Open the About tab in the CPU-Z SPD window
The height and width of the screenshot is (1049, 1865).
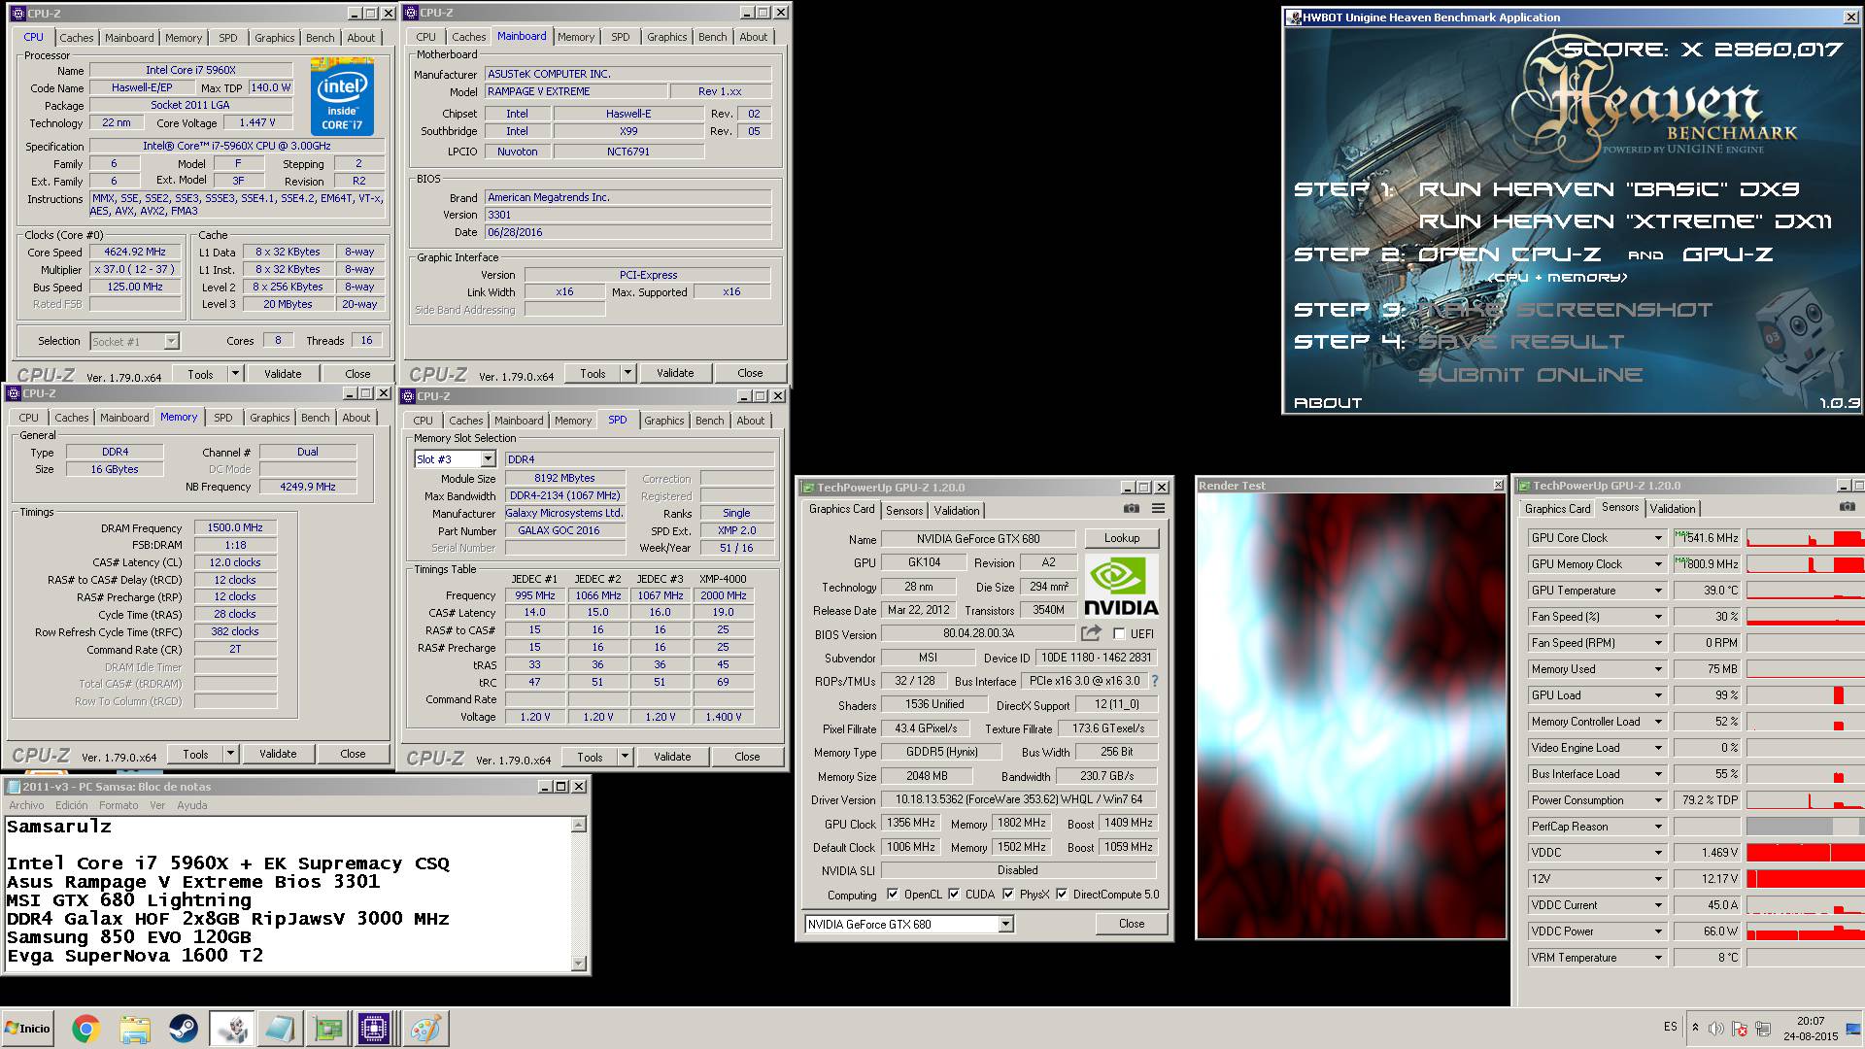(x=750, y=421)
